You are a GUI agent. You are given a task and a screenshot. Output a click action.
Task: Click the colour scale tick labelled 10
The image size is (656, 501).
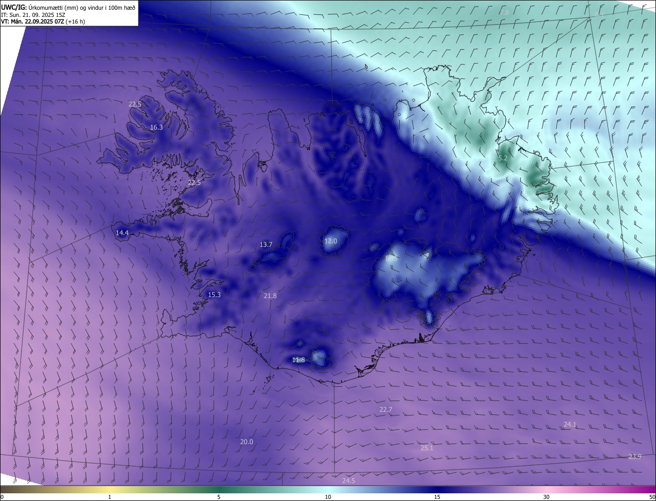[328, 497]
